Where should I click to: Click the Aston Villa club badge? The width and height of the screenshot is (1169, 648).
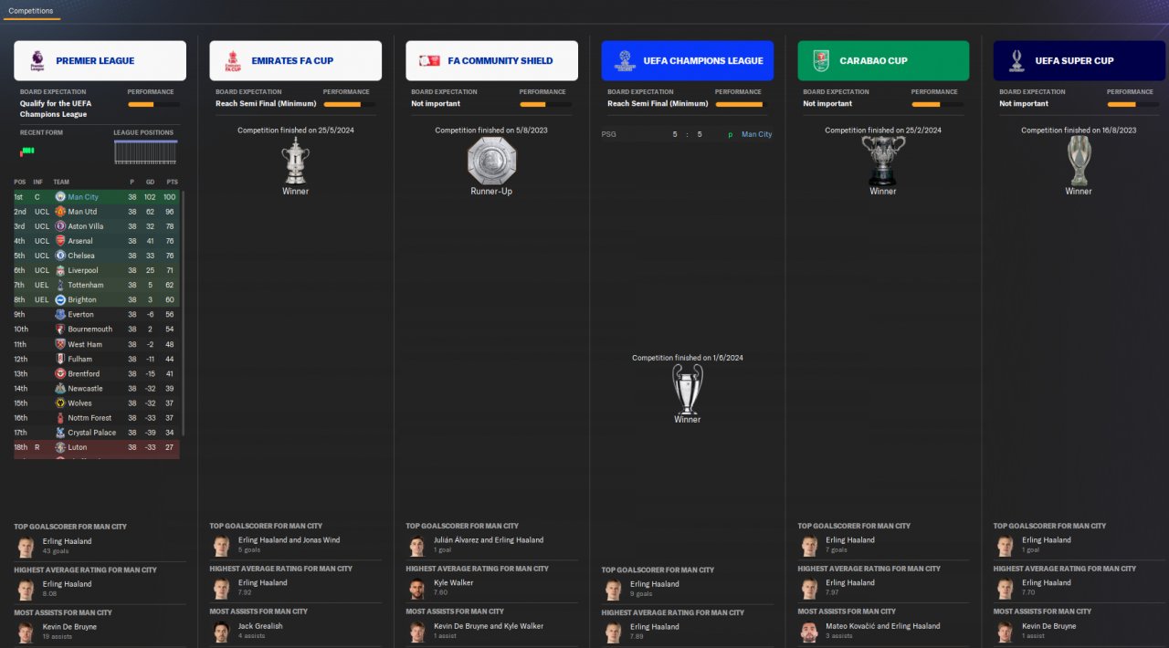pyautogui.click(x=60, y=226)
